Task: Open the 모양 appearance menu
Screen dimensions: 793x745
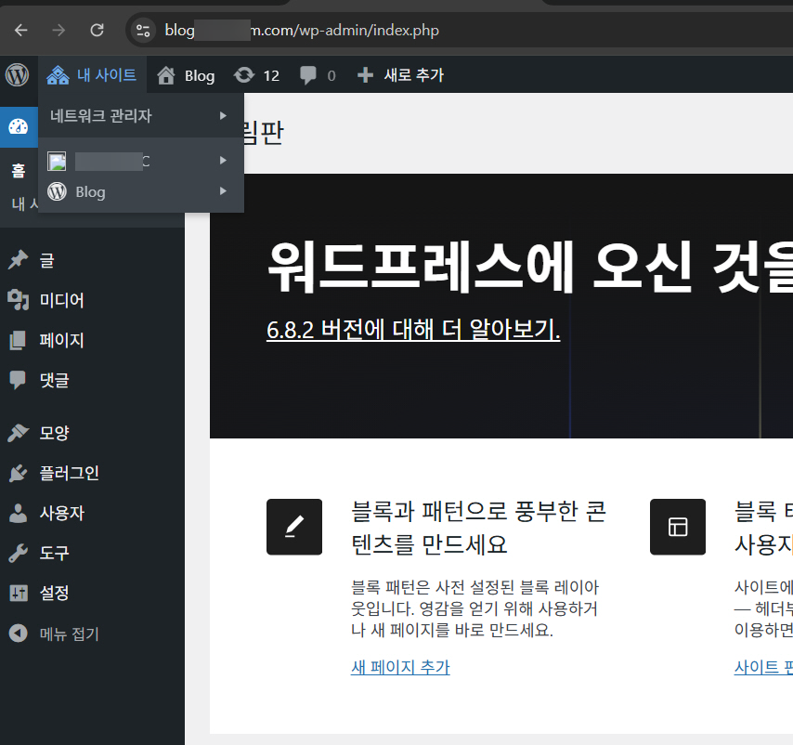Action: pos(54,433)
